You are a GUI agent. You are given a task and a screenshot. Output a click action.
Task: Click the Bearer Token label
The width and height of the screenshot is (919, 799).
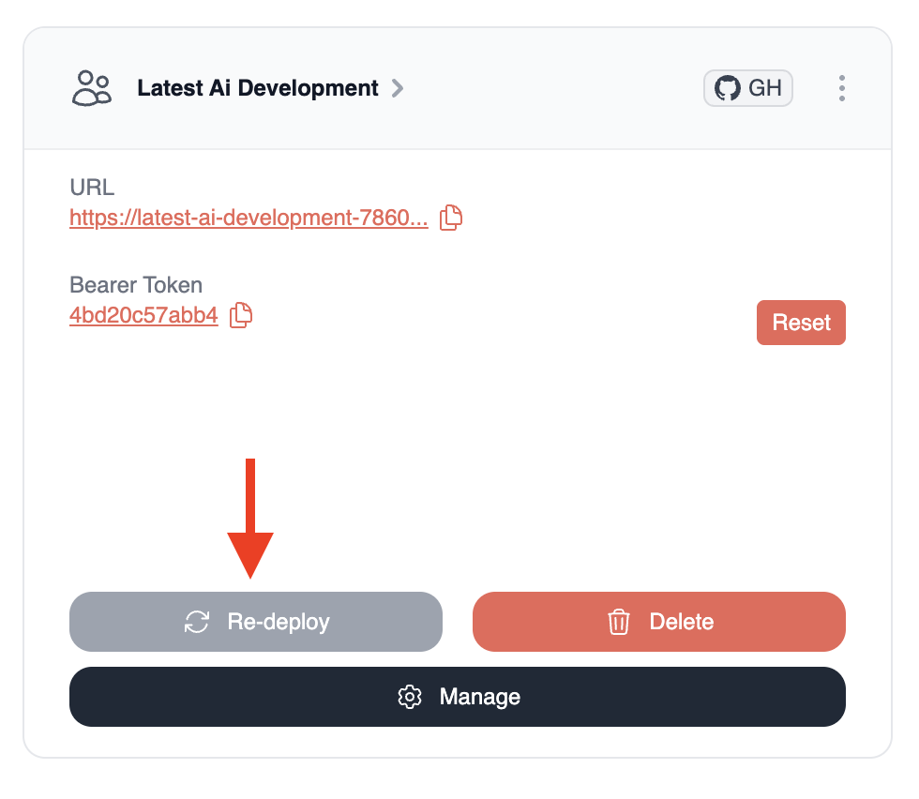coord(136,284)
